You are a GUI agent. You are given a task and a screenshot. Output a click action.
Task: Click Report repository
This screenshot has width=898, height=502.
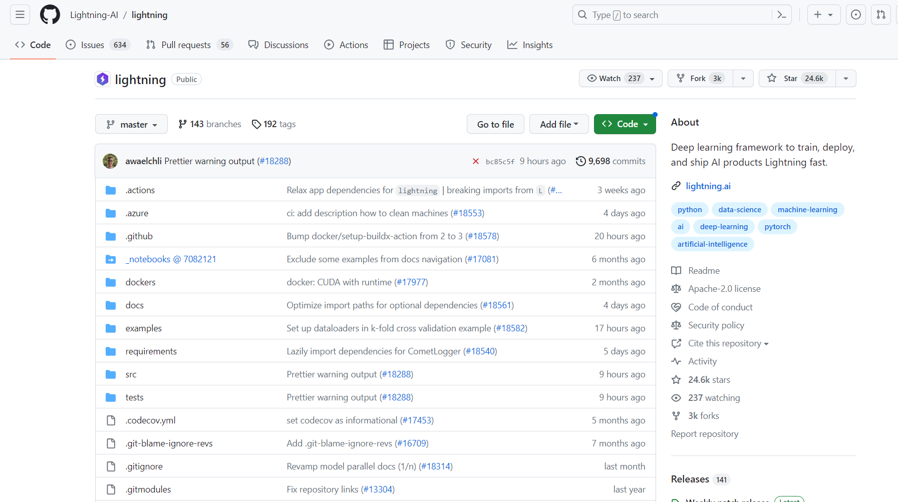(704, 433)
